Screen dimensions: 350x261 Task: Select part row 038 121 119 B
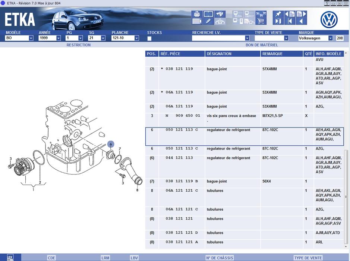245,183
